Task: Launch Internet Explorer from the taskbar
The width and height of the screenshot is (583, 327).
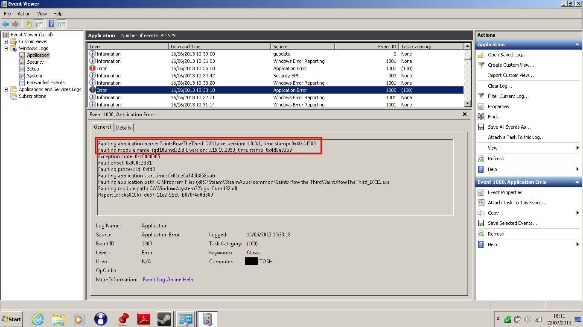Action: click(x=38, y=319)
